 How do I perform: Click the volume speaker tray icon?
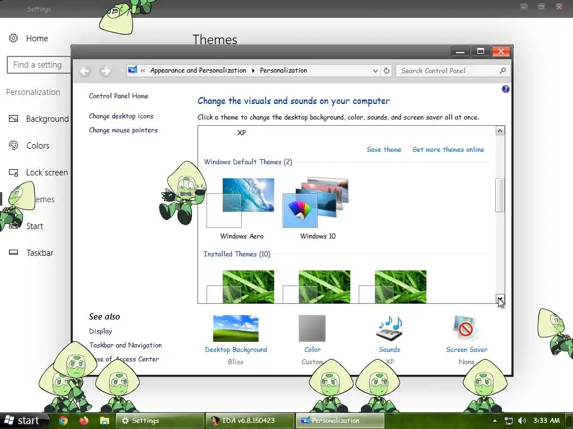click(522, 421)
